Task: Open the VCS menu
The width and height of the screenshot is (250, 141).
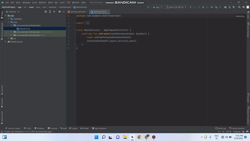Action: pyautogui.click(x=68, y=3)
